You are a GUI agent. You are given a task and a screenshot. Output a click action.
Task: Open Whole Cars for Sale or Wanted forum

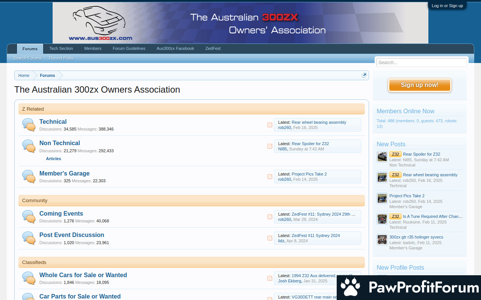coord(83,275)
